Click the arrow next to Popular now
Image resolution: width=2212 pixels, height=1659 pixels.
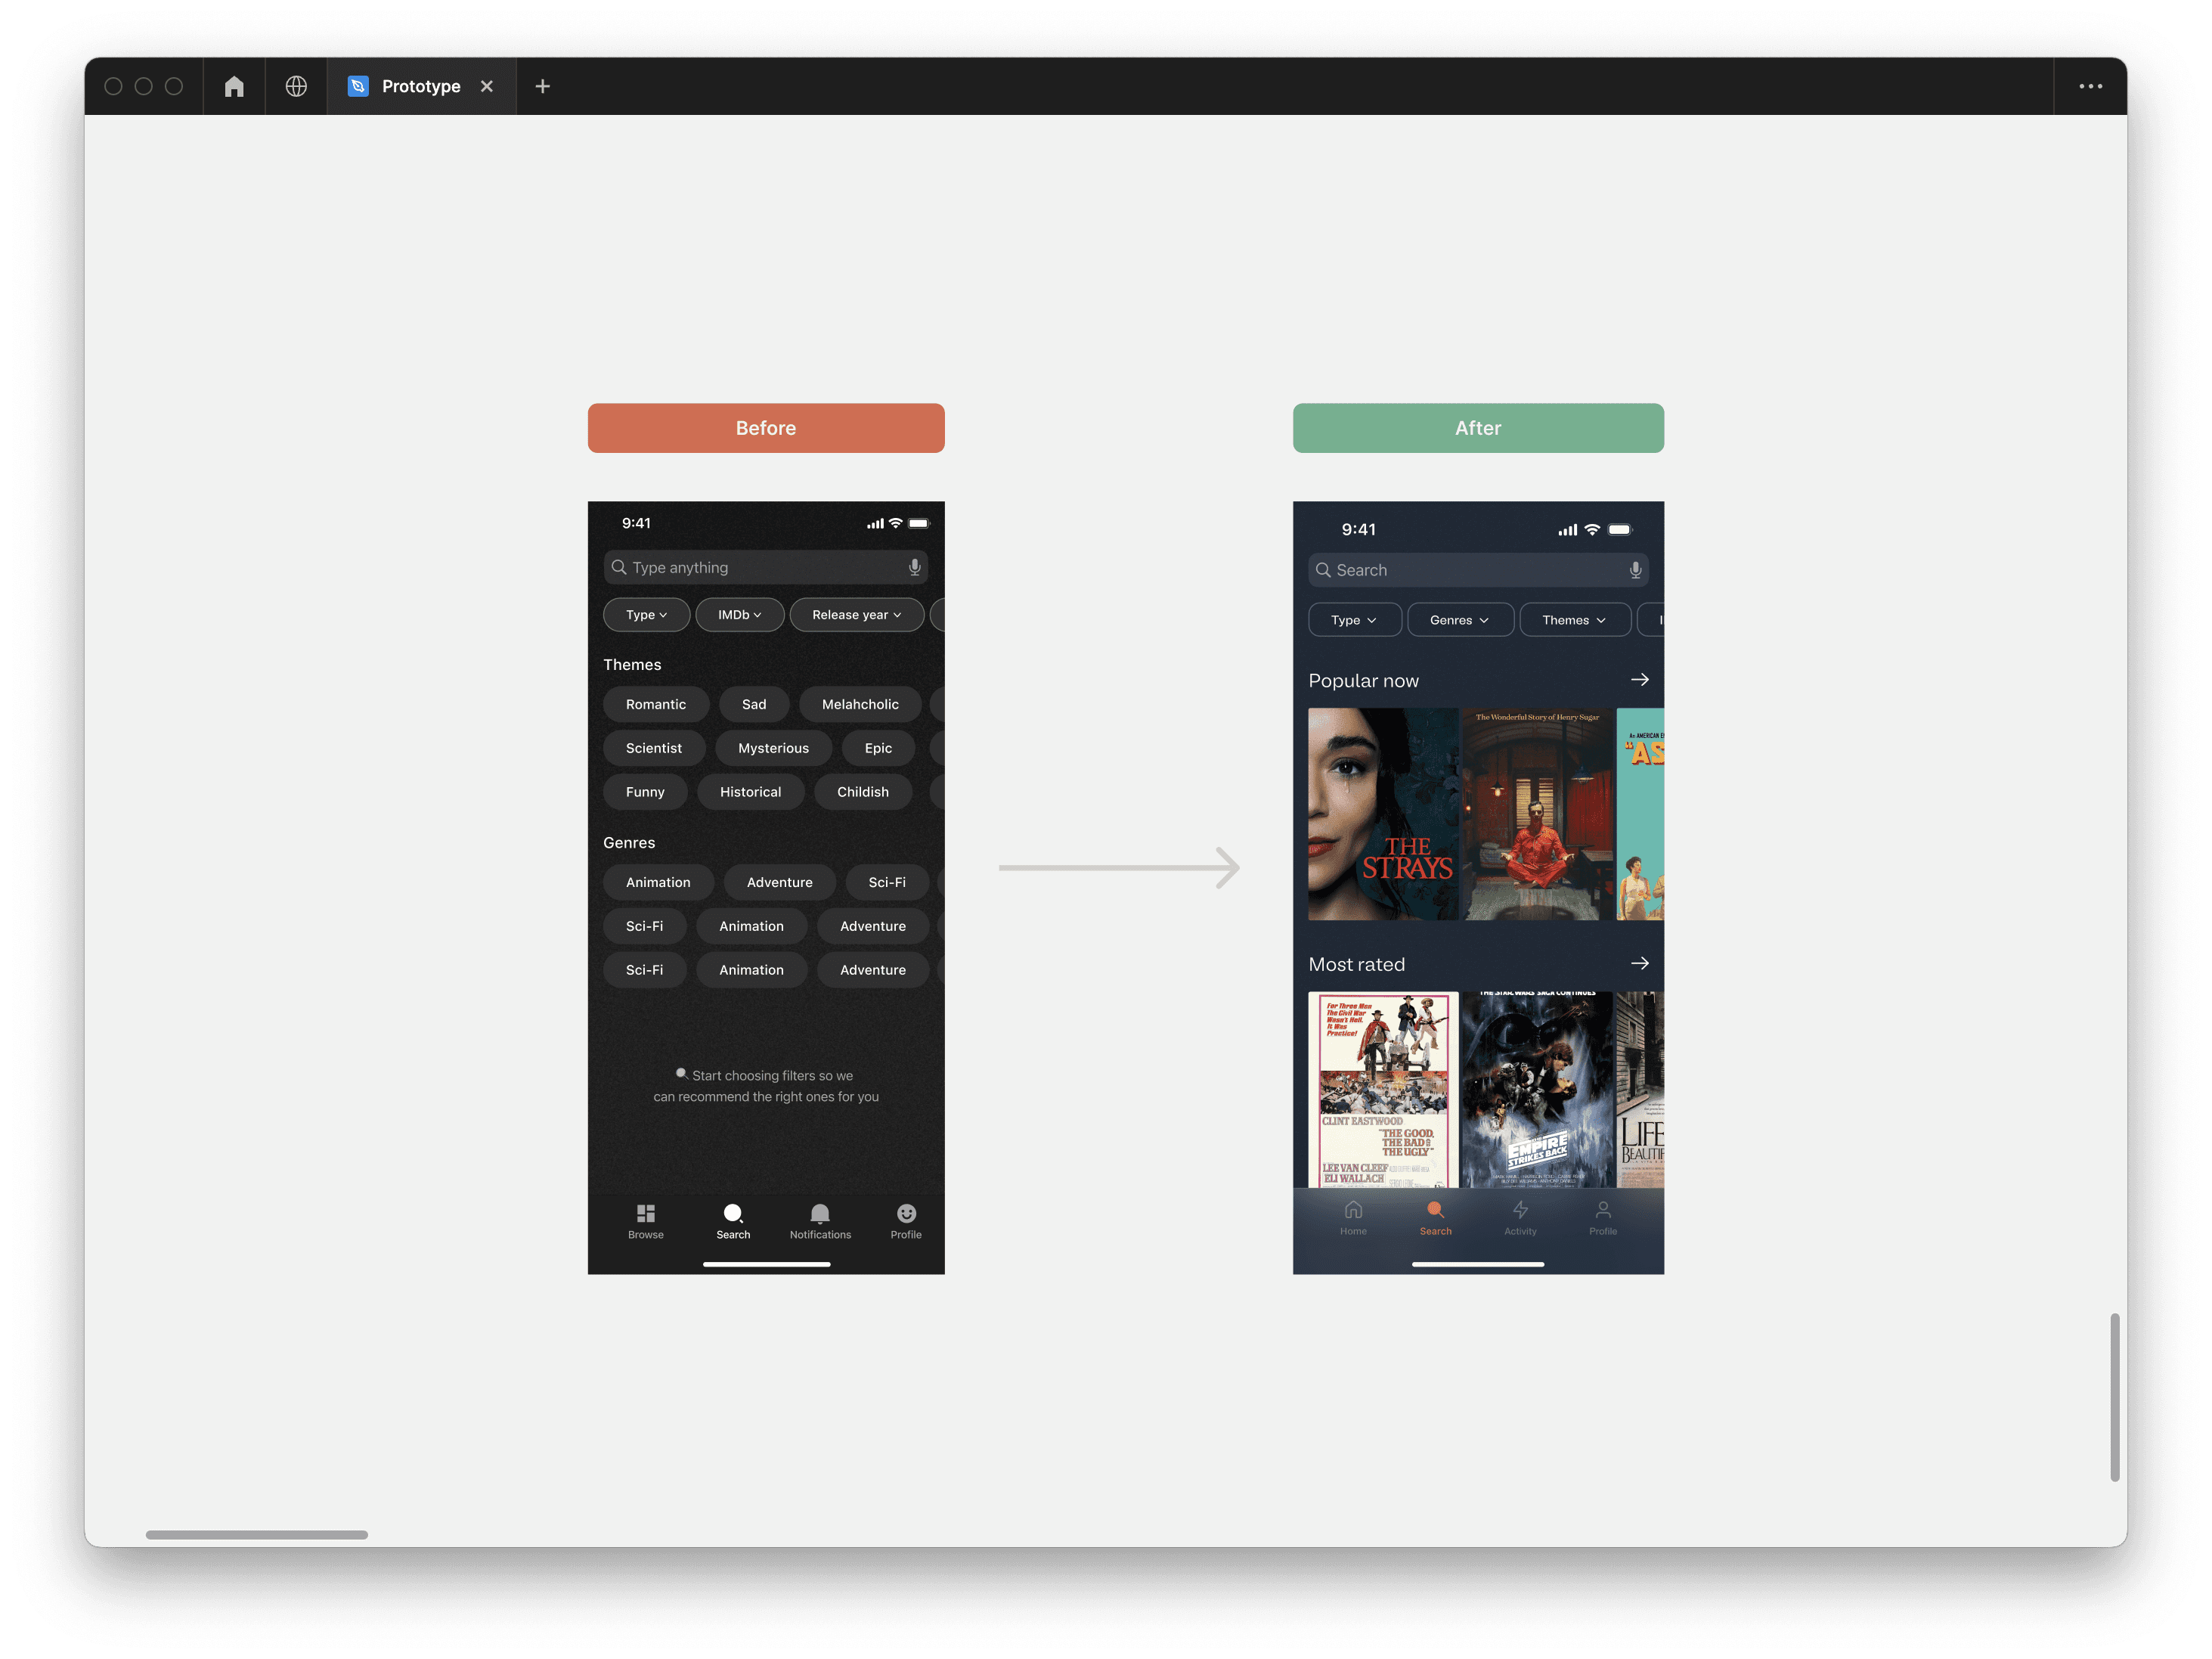coord(1640,680)
